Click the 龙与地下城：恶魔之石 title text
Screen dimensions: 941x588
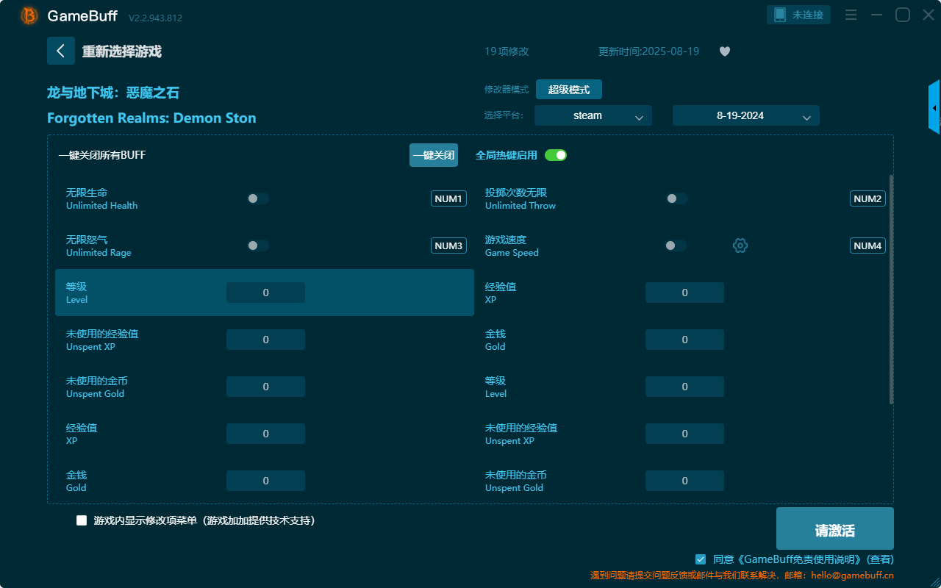[x=113, y=93]
